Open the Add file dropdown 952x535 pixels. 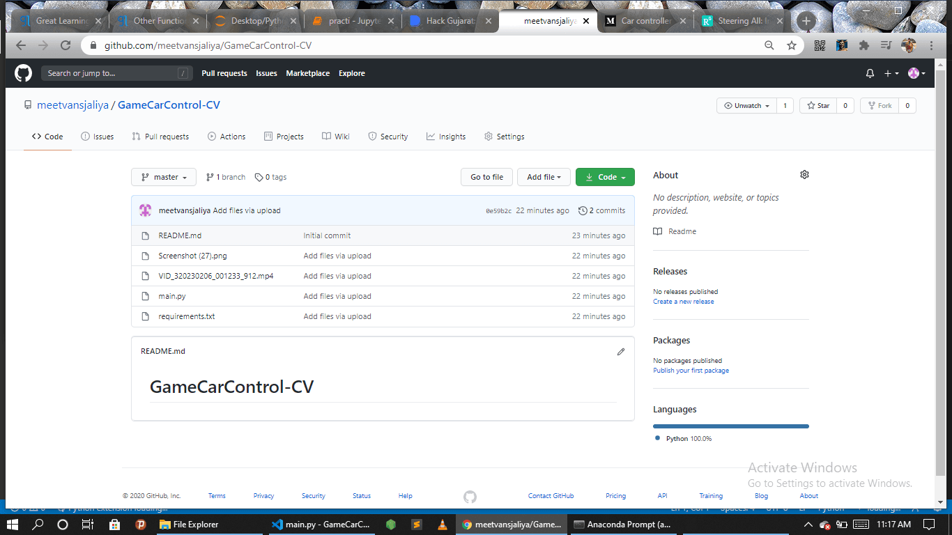click(544, 177)
